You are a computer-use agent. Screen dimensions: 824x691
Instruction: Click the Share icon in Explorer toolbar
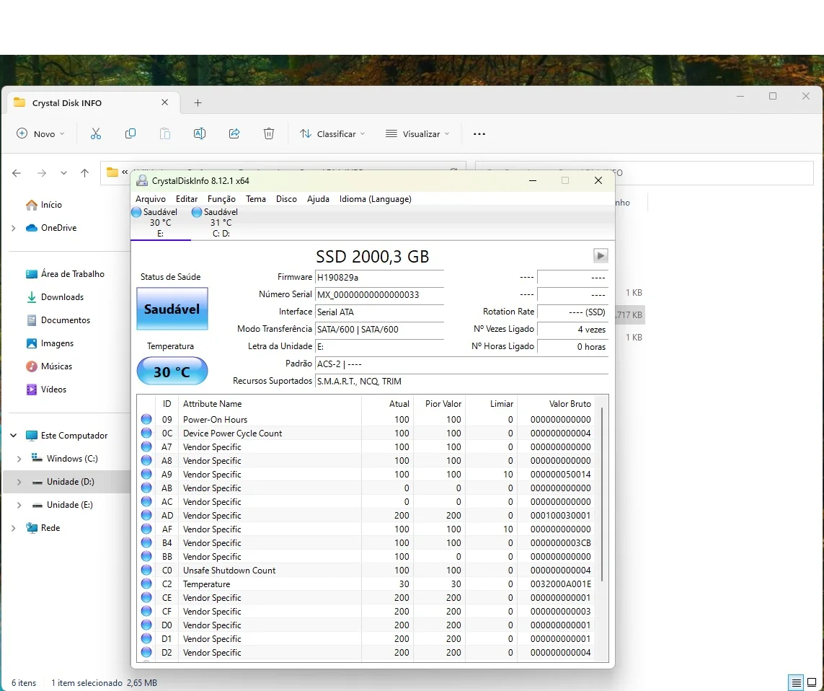coord(234,133)
